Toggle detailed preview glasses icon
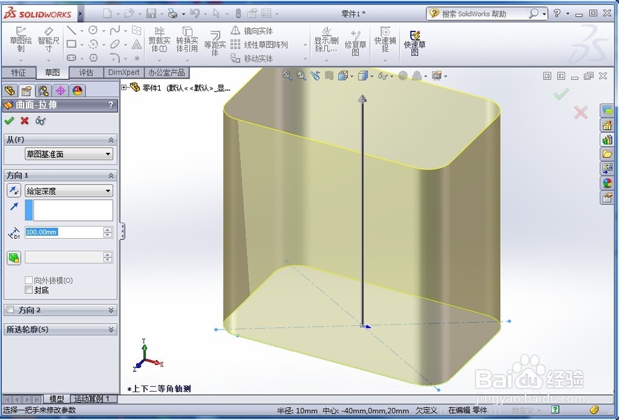Viewport: 619px width, 420px height. point(40,121)
